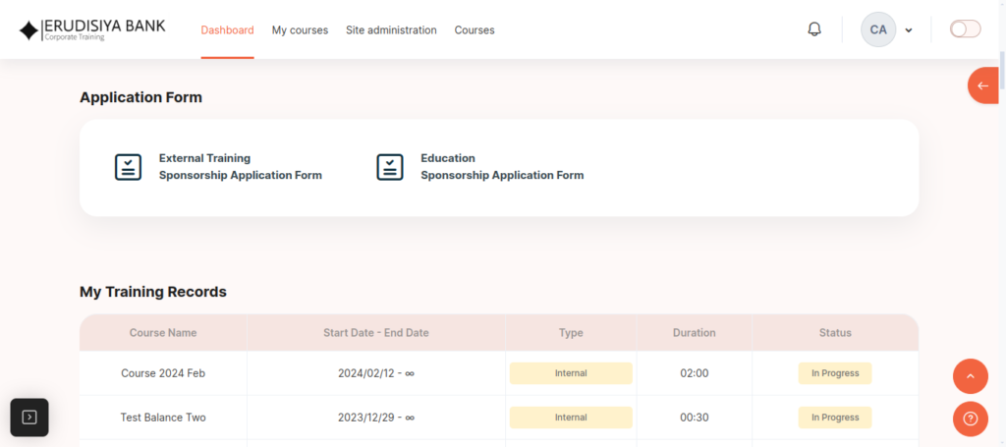The width and height of the screenshot is (1006, 447).
Task: Click the CA user avatar
Action: click(x=877, y=29)
